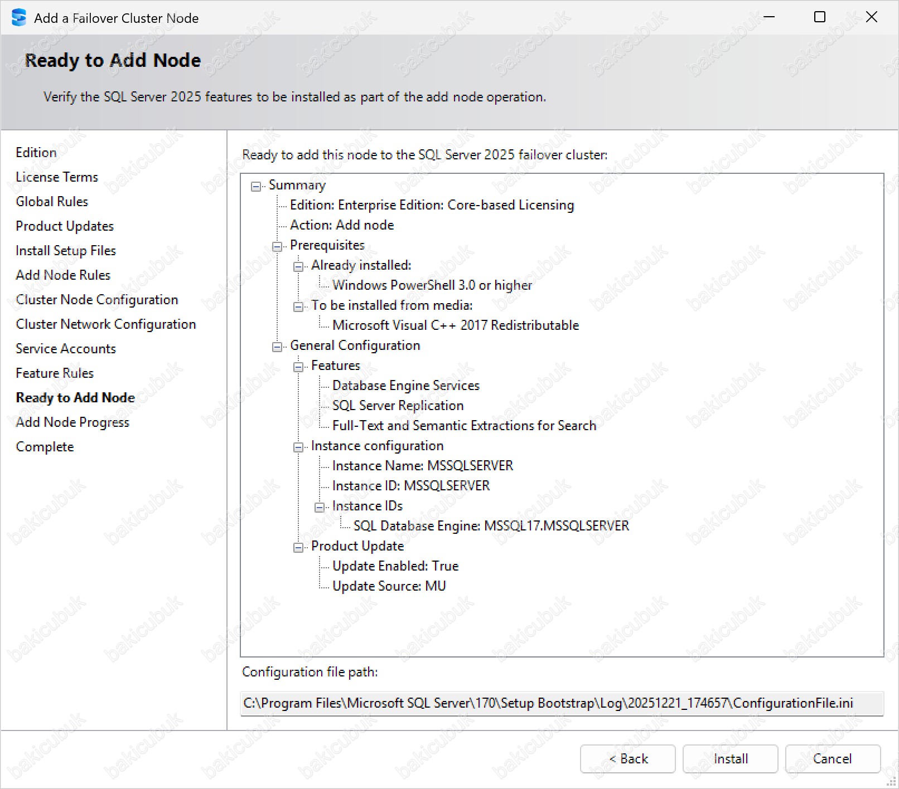This screenshot has width=899, height=789.
Task: Maximize the Add a Failover Cluster Node window
Action: pyautogui.click(x=819, y=17)
